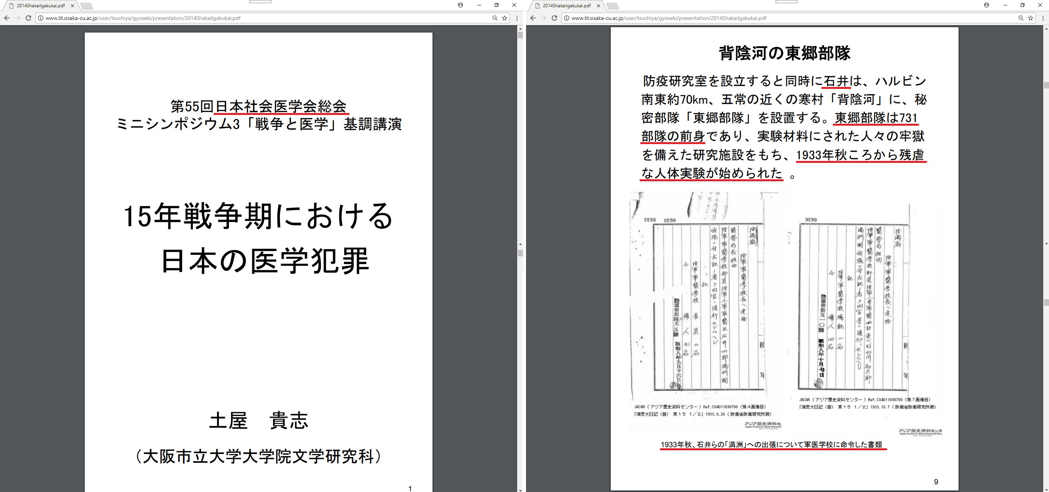This screenshot has height=492, width=1049.
Task: Click right window scrollbar thumb
Action: (1046, 85)
